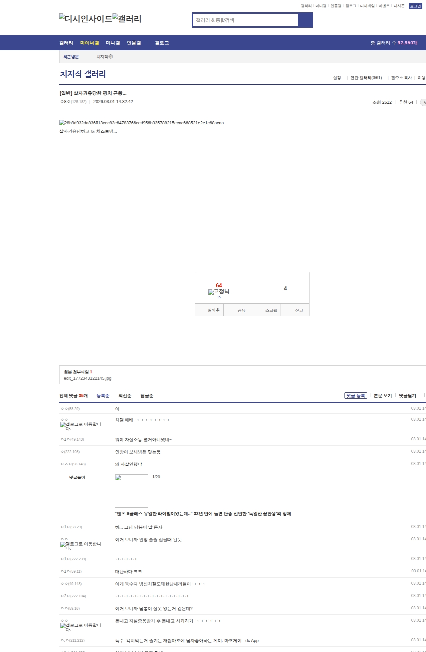Sort comments by 최신순
Image resolution: width=426 pixels, height=652 pixels.
pos(125,396)
